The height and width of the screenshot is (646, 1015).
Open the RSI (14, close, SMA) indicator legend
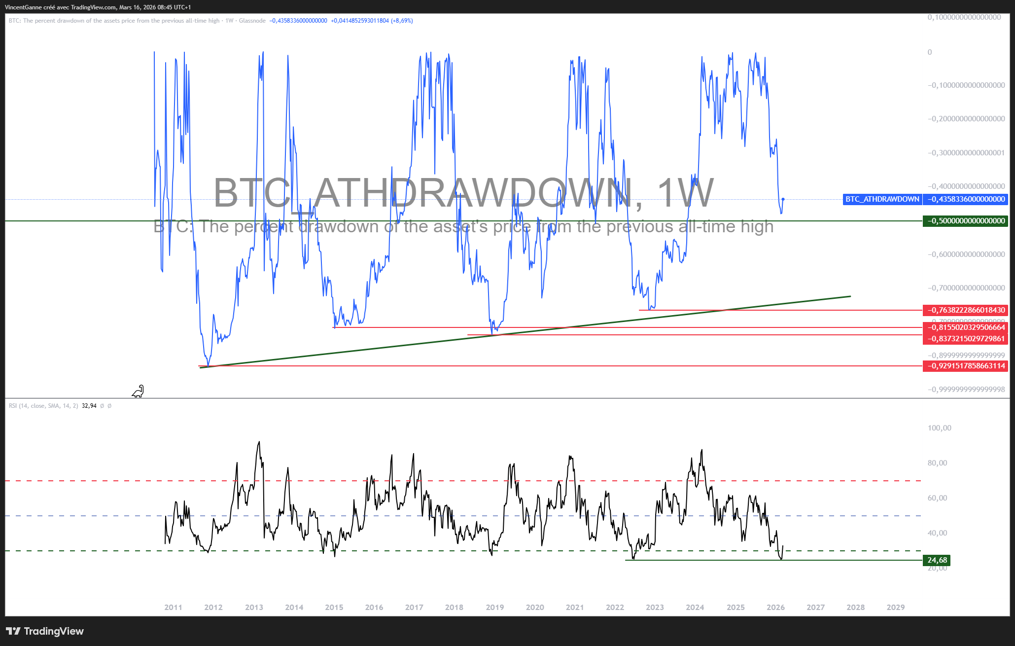(43, 406)
